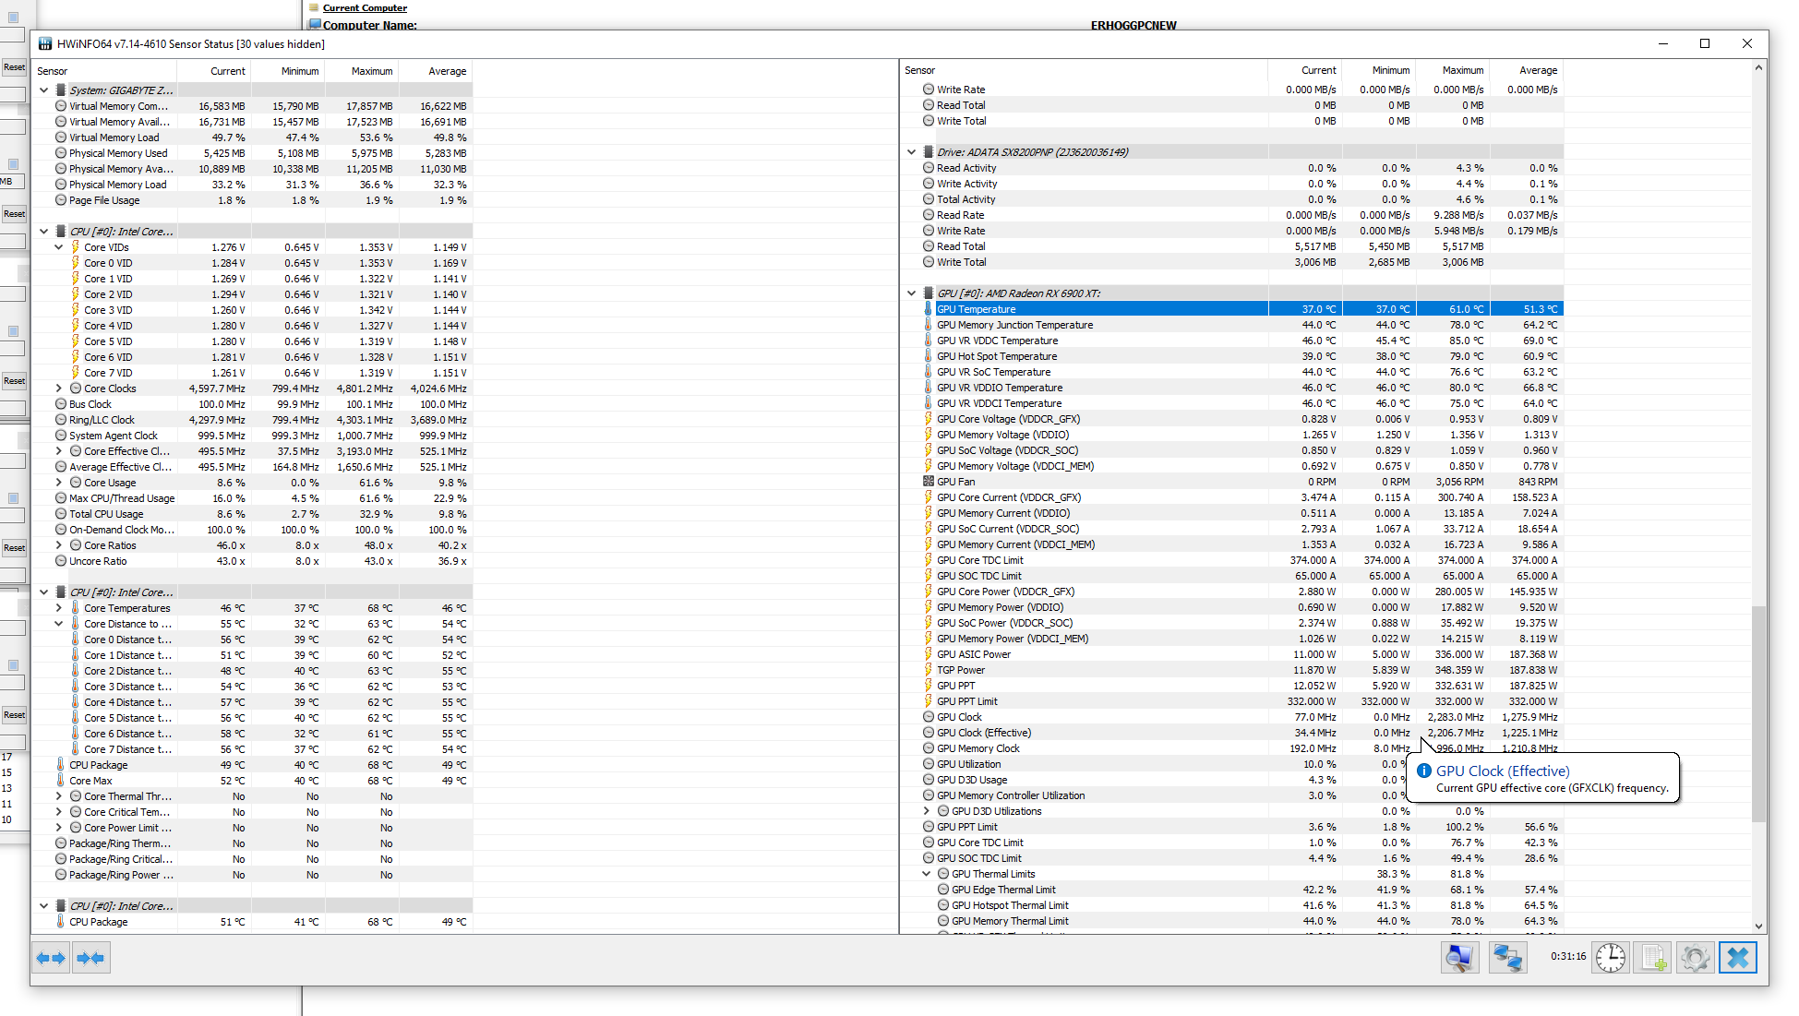The height and width of the screenshot is (1016, 1799).
Task: Expand GPU D3D Utilizations row
Action: [927, 811]
